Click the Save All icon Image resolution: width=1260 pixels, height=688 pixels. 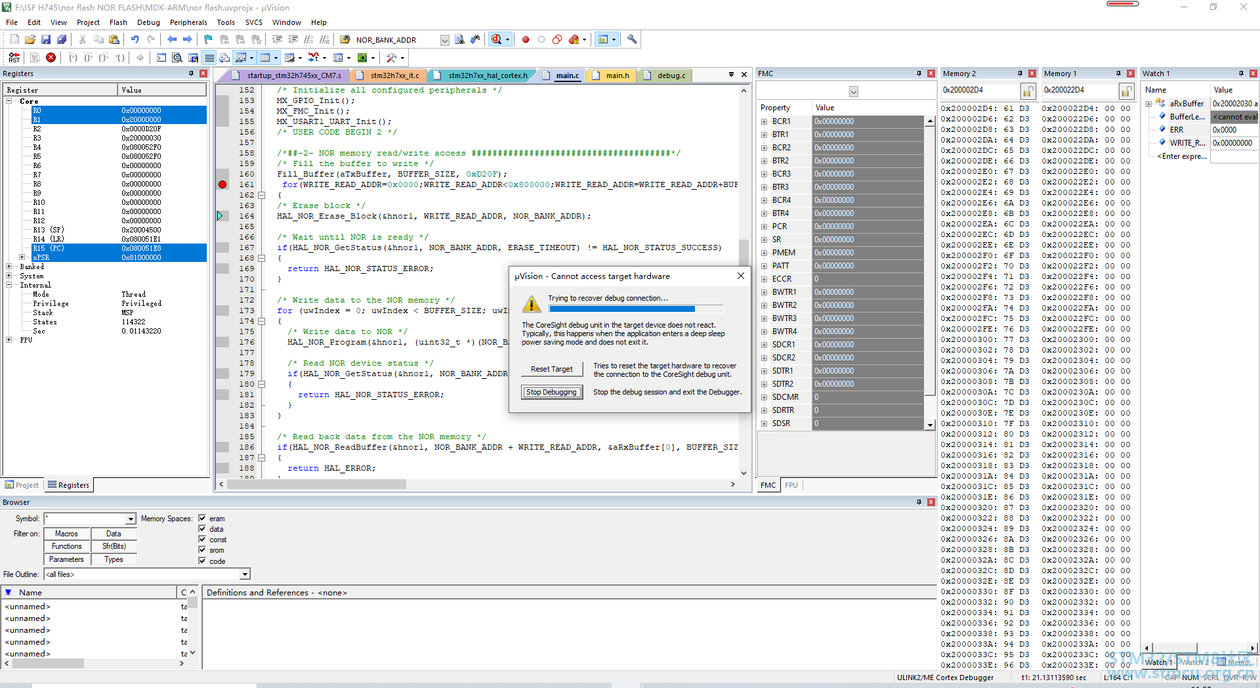61,39
